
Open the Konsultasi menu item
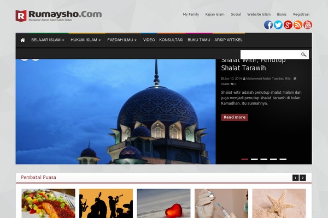171,40
